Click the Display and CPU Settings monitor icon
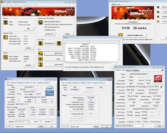This screenshot has width=167, height=133. pyautogui.click(x=40, y=23)
